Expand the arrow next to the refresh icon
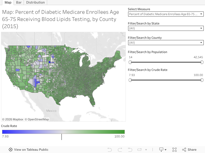 146,150
